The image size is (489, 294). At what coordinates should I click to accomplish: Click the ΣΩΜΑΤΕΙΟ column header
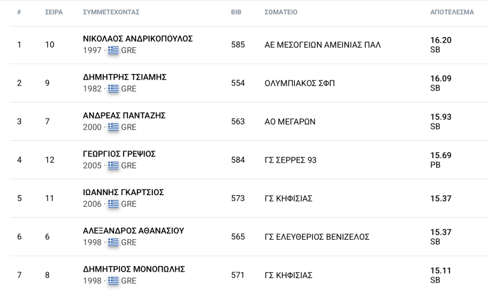pyautogui.click(x=281, y=12)
